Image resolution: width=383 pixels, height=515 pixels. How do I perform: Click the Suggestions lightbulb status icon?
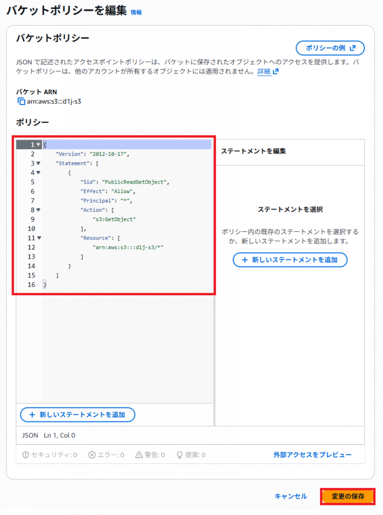point(178,455)
